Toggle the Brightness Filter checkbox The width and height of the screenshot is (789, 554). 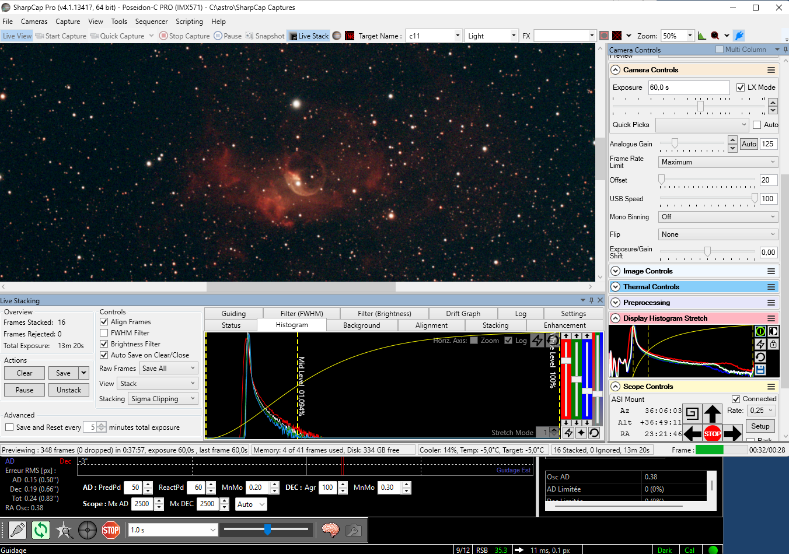click(104, 344)
